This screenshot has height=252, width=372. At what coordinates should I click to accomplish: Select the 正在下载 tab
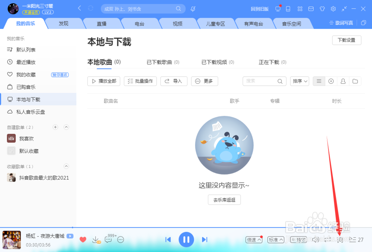tap(272, 62)
